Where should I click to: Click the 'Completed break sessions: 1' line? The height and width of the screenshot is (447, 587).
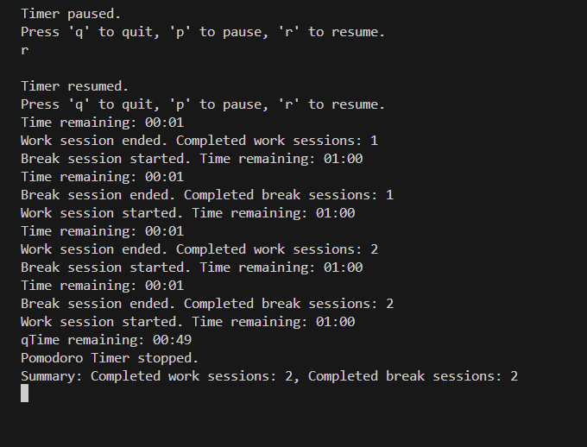[206, 195]
